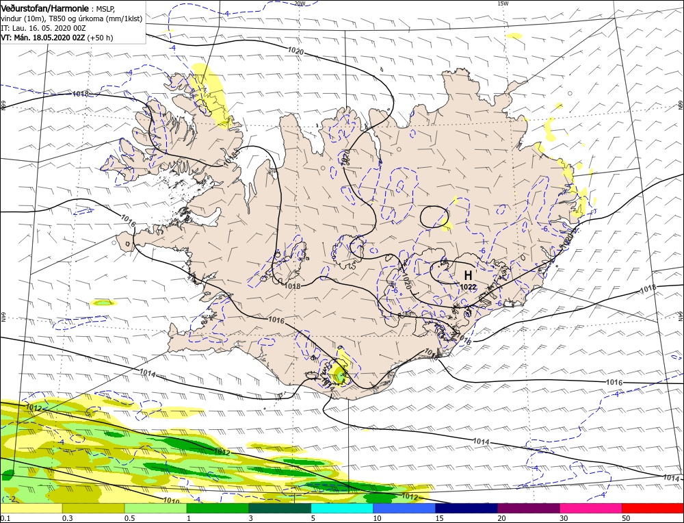Click the '1010' isobar label
The height and width of the screenshot is (523, 684).
click(x=170, y=500)
